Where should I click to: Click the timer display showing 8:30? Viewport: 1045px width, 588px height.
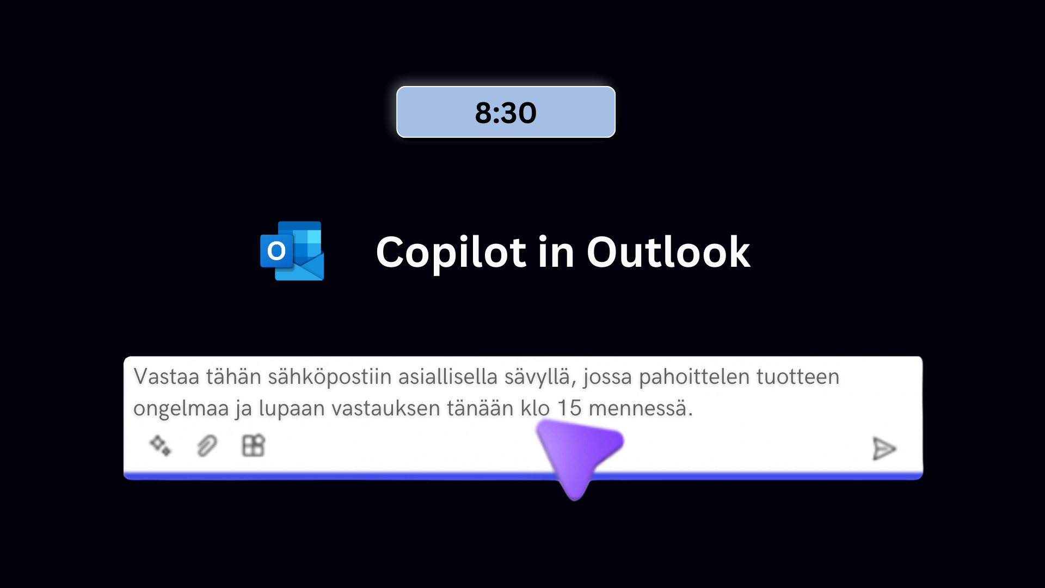point(506,112)
